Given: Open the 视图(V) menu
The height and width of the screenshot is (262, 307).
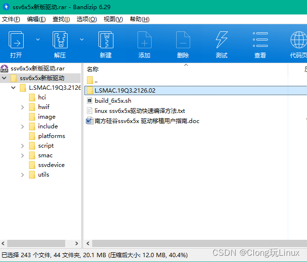Looking at the screenshot, I should pos(113,19).
